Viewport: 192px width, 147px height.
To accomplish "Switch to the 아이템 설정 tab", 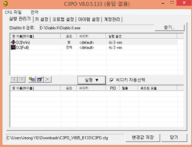I will coord(89,19).
